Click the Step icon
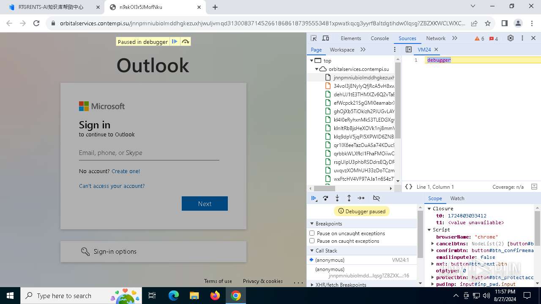 (361, 198)
